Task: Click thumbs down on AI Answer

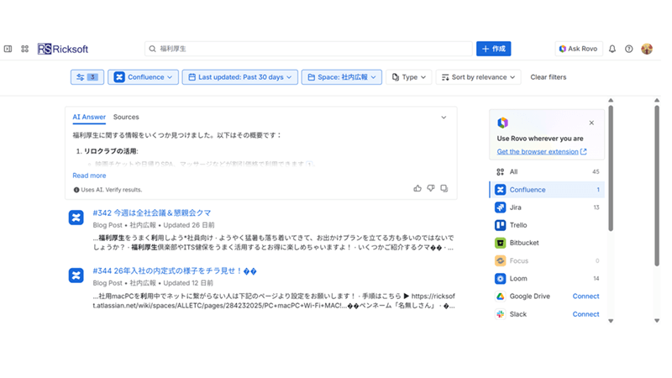Action: click(x=431, y=188)
